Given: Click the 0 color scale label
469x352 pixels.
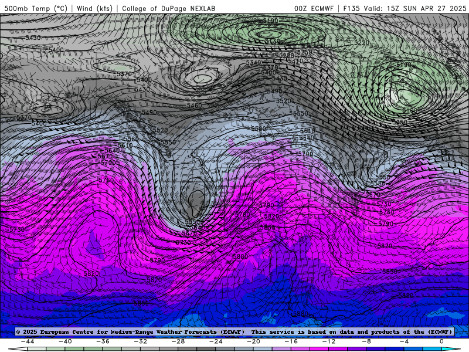Looking at the screenshot, I should [x=441, y=341].
